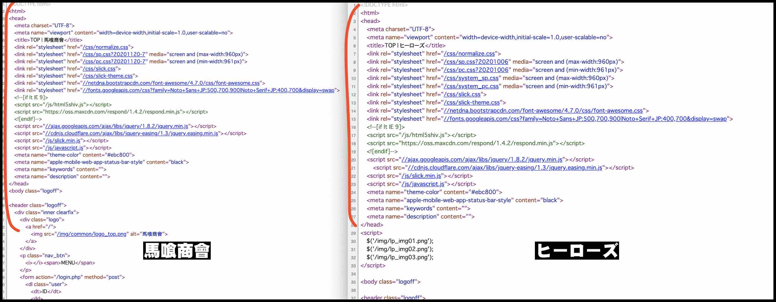
Task: Click the pc.css?20201120-7 stylesheet link
Action: pos(114,62)
